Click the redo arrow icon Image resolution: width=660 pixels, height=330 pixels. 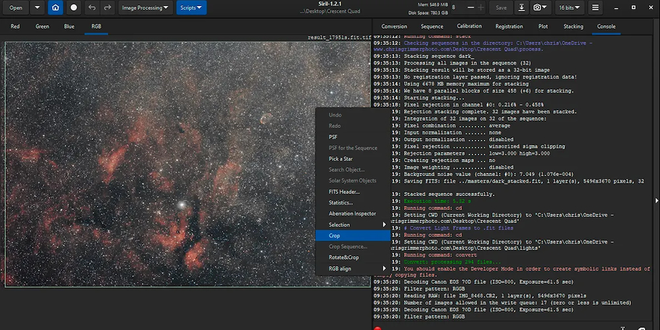(x=106, y=8)
